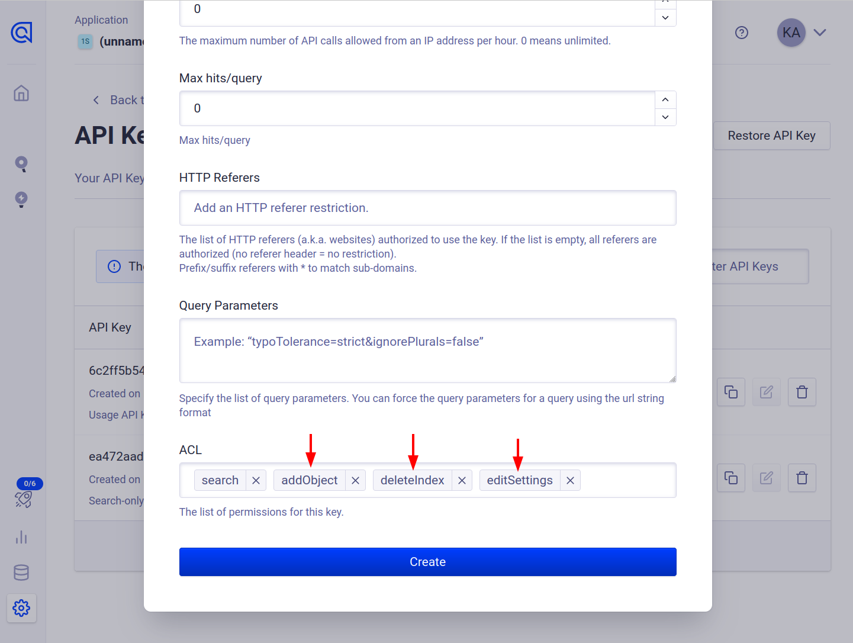Screen dimensions: 853x643
Task: Remove the deleteIndex permission tag
Action: click(x=462, y=480)
